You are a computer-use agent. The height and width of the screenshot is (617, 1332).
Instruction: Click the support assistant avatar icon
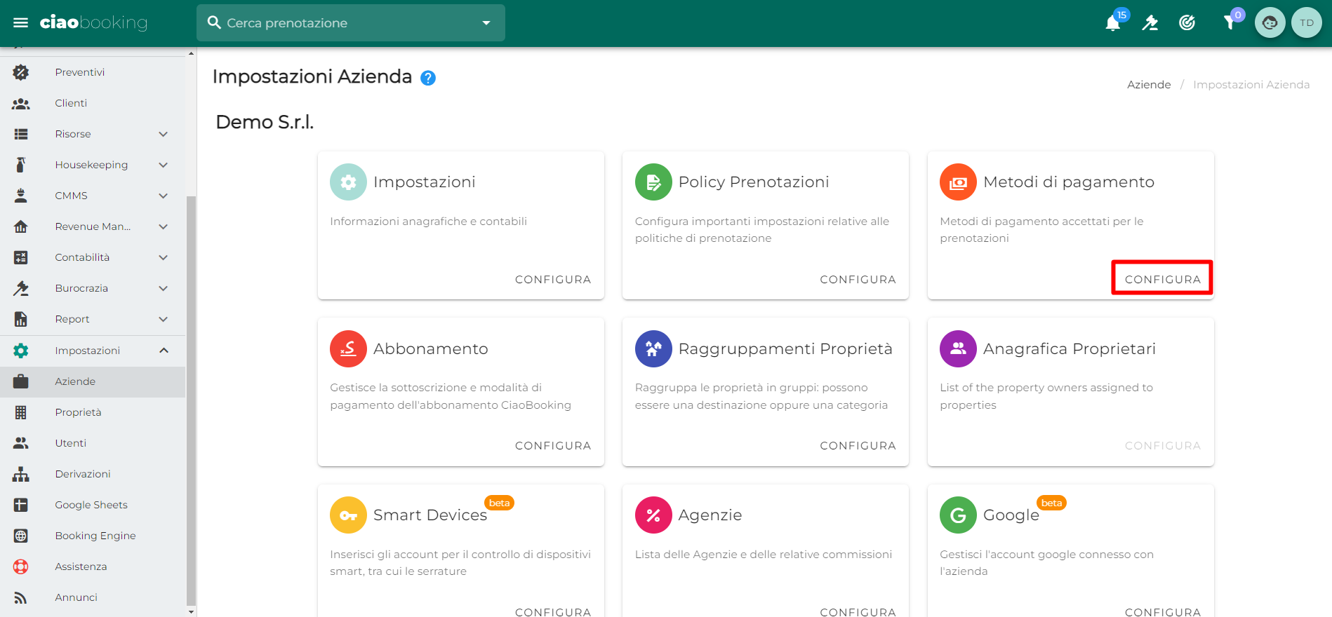pyautogui.click(x=1270, y=22)
